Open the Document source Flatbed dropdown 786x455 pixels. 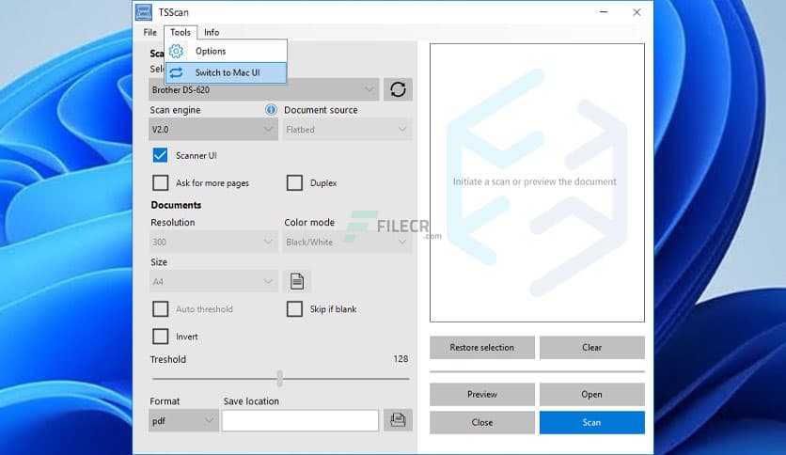click(347, 130)
